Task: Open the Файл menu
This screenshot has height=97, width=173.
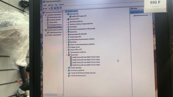Action: [45, 5]
